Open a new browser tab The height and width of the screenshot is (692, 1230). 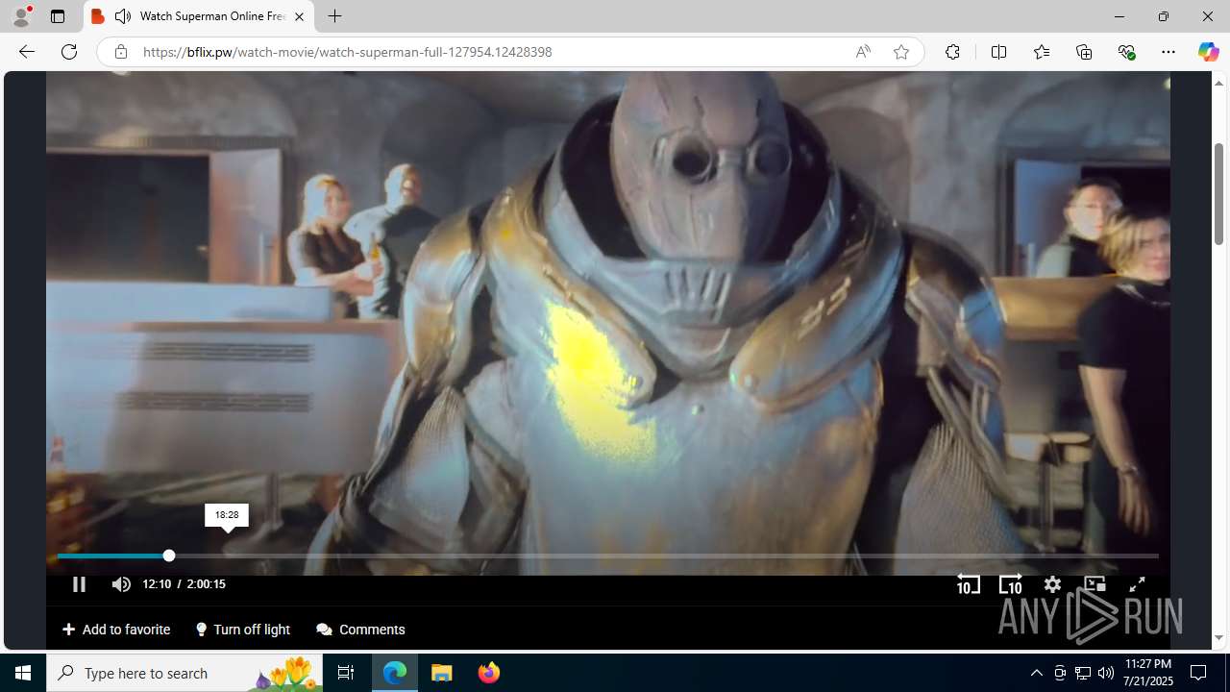pyautogui.click(x=334, y=16)
